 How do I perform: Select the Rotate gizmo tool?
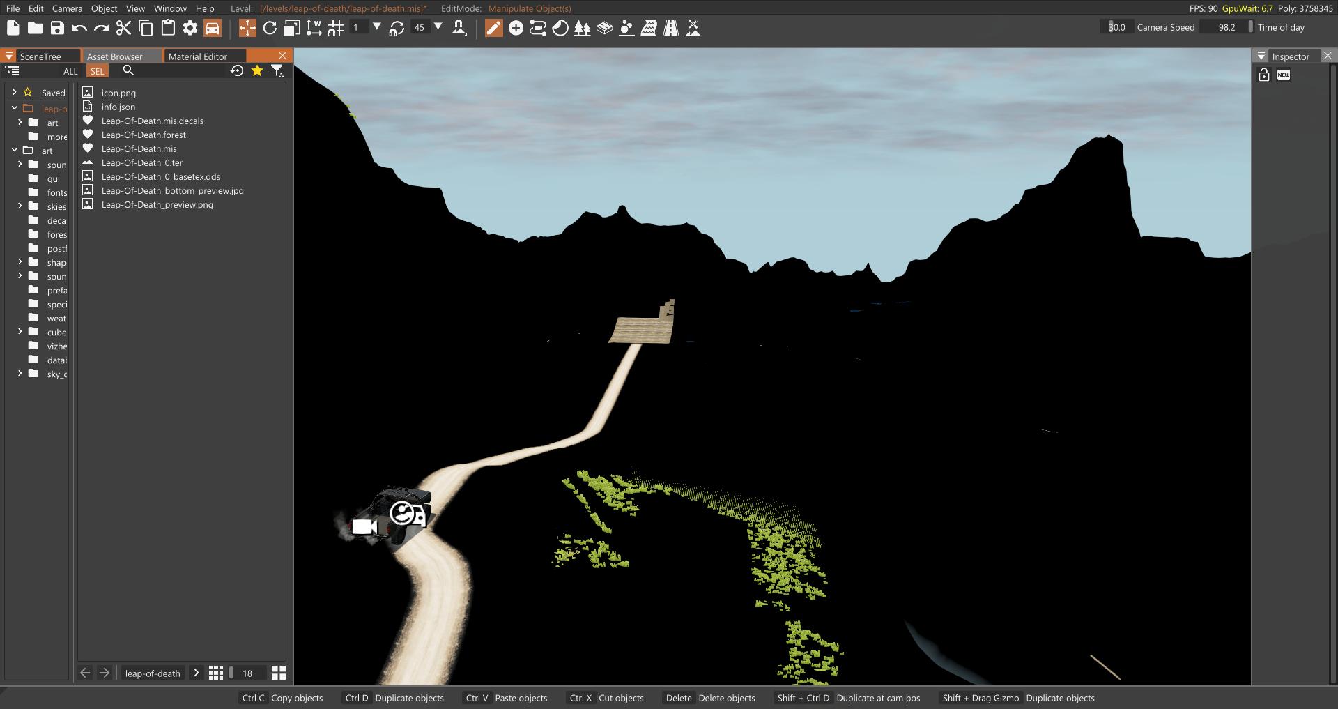[270, 28]
